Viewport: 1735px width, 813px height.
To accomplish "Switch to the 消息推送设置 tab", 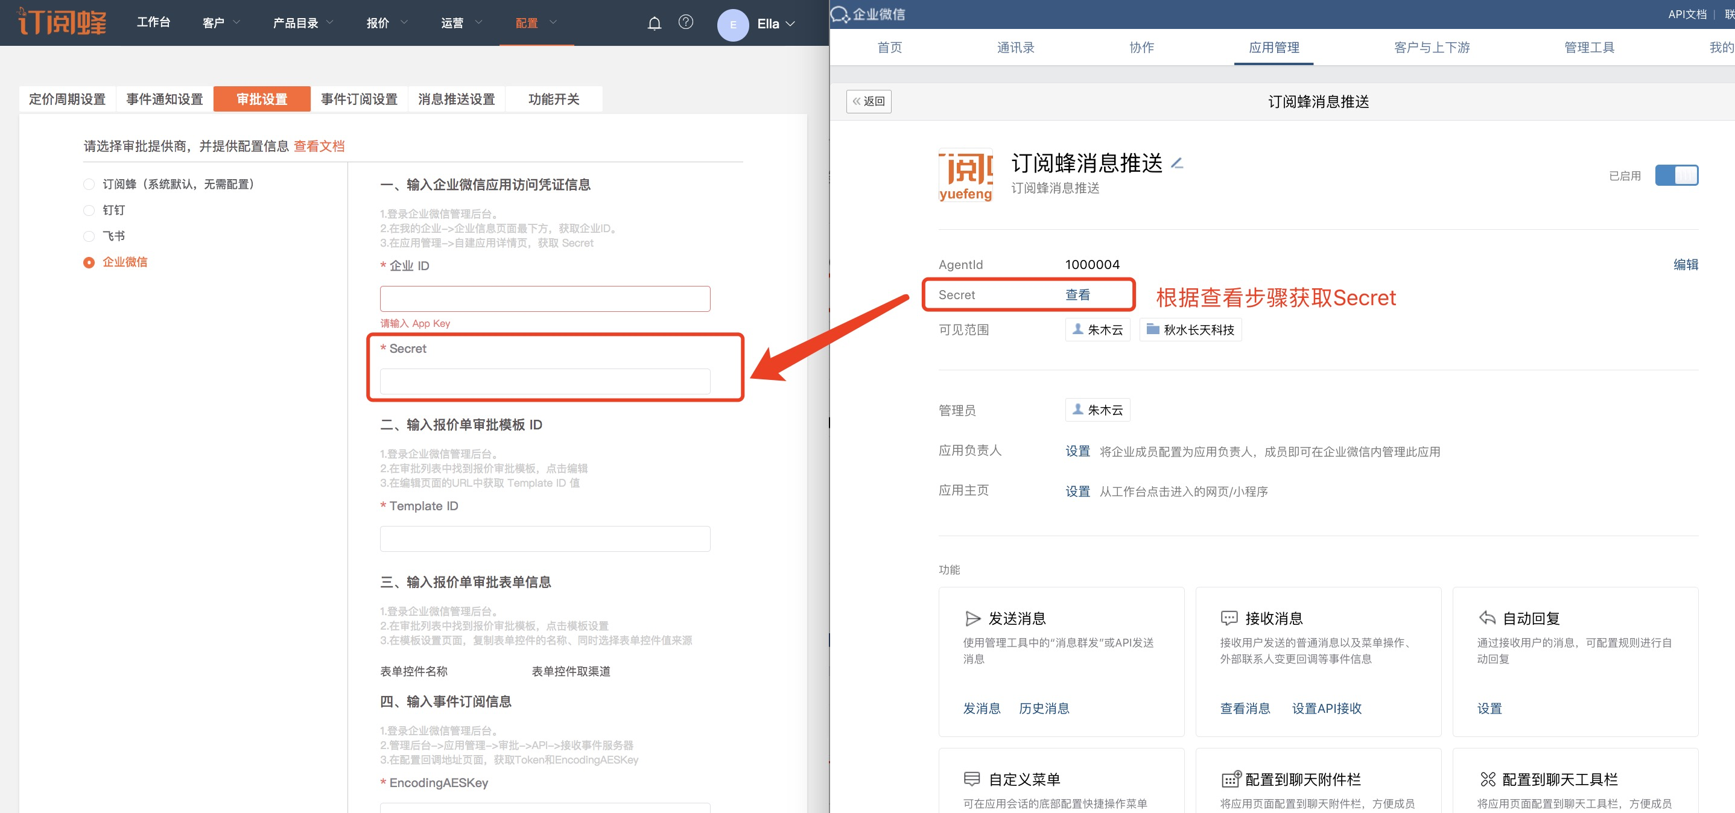I will 456,100.
